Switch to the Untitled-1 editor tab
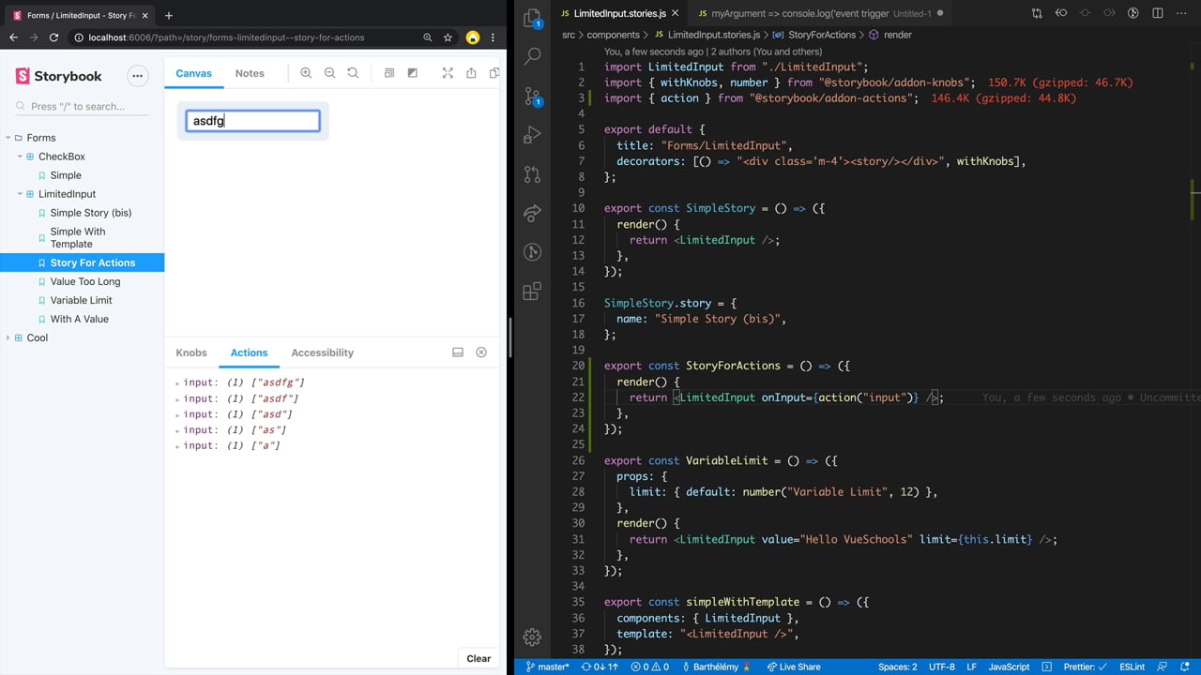The width and height of the screenshot is (1201, 675). point(820,13)
